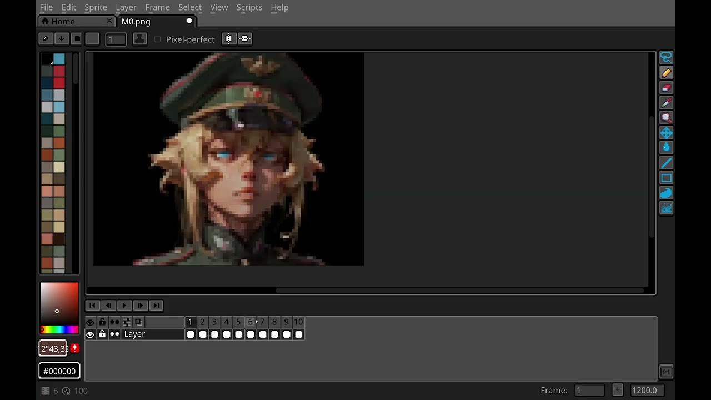Image resolution: width=711 pixels, height=400 pixels.
Task: Click the foreground color value field
Action: [x=53, y=348]
